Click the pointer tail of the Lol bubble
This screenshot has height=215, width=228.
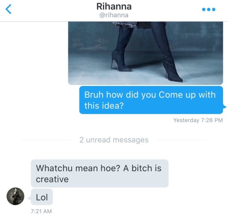[x=30, y=198]
